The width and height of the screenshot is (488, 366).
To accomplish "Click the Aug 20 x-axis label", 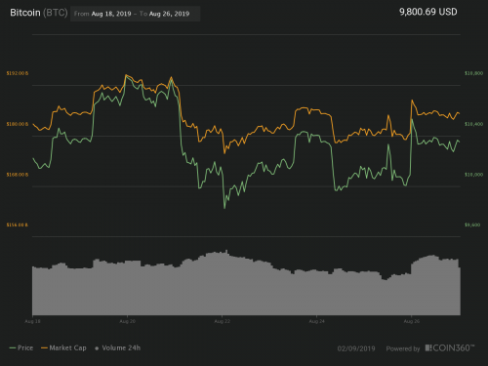I will pos(127,321).
